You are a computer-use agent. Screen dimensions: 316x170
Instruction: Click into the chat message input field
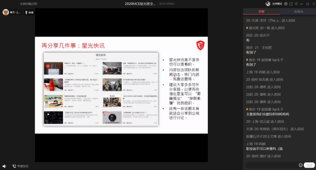pos(271,165)
